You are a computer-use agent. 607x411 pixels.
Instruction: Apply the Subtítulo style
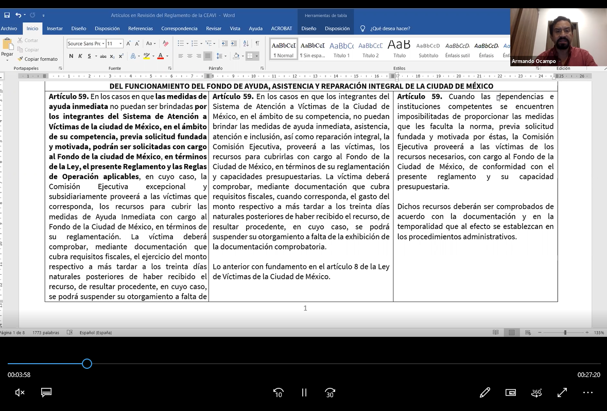(x=428, y=49)
